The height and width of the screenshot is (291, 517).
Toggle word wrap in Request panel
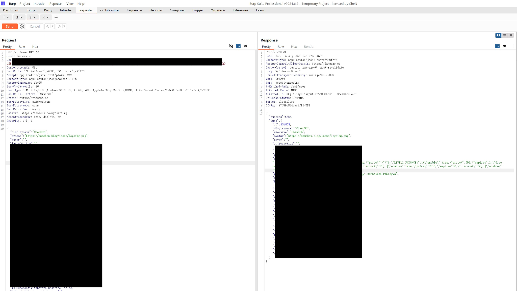point(238,46)
